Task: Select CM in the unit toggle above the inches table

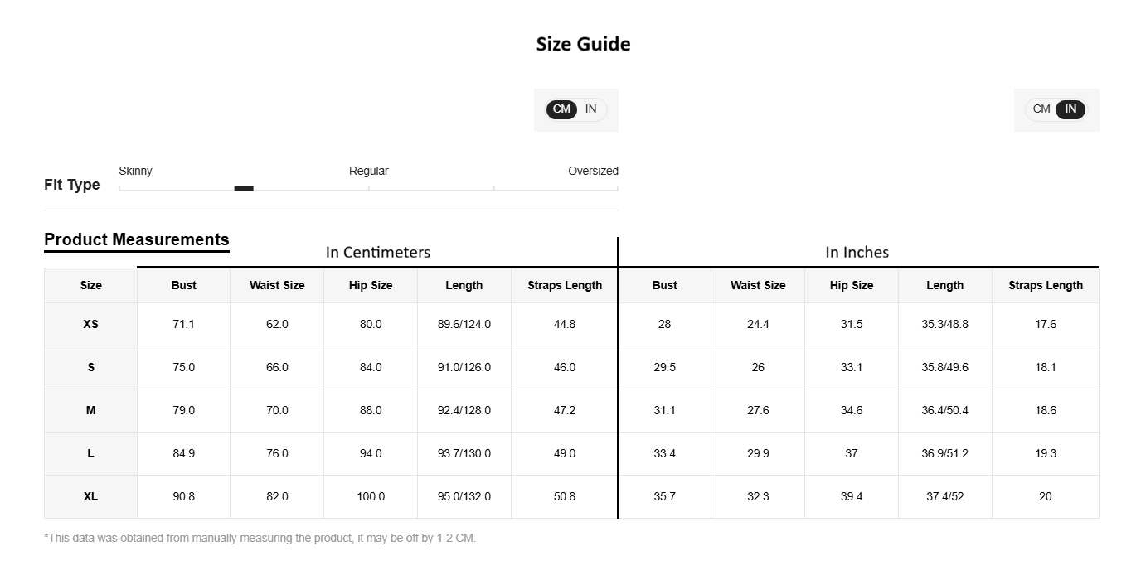Action: pyautogui.click(x=1041, y=109)
